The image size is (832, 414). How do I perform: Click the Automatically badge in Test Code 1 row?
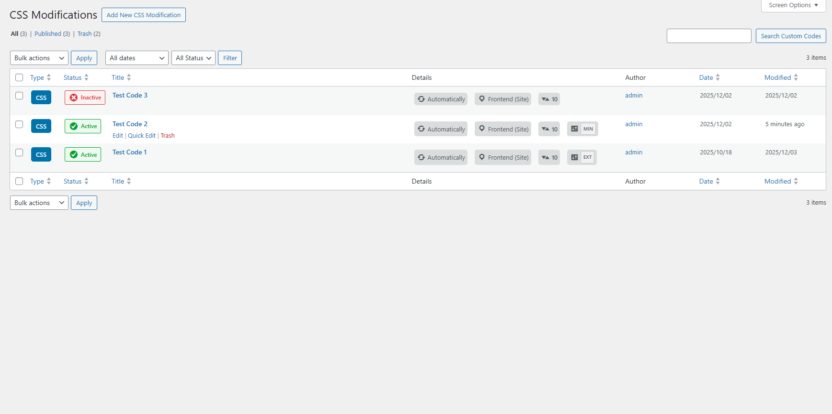click(441, 157)
